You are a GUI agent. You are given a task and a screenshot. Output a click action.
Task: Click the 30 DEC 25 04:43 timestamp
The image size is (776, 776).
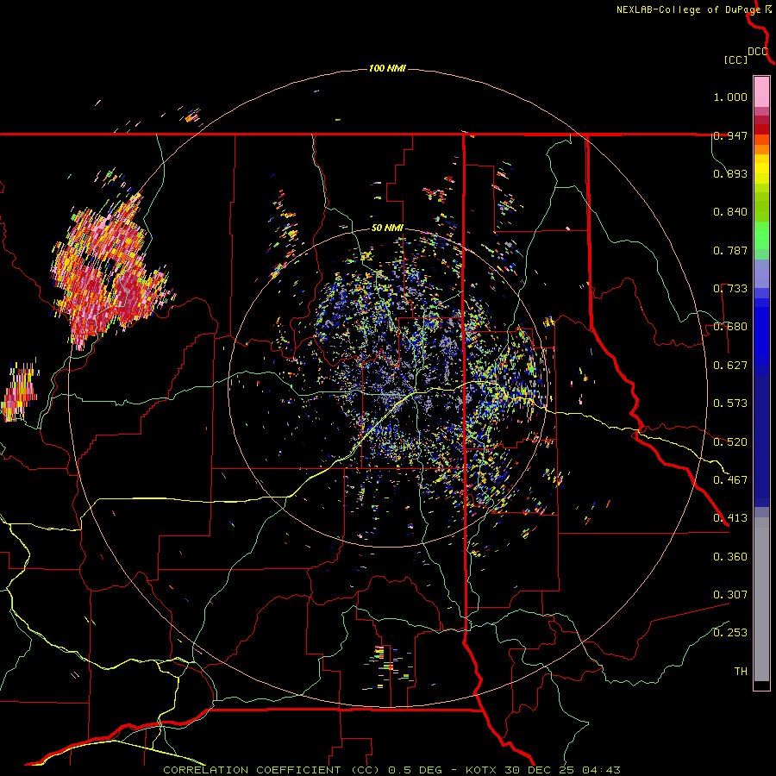(x=562, y=770)
